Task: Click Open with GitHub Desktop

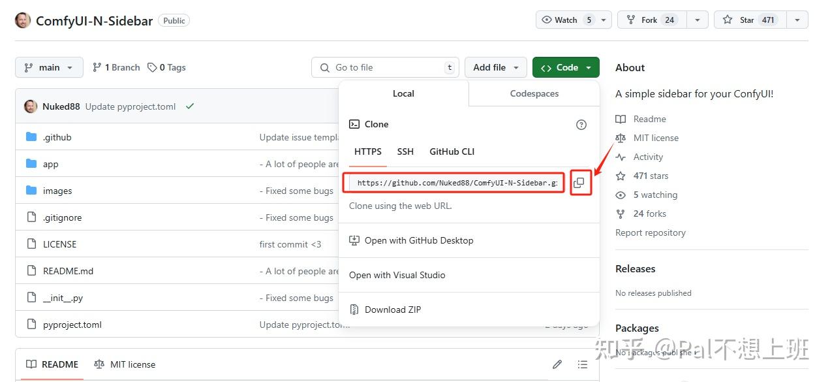Action: (x=419, y=240)
